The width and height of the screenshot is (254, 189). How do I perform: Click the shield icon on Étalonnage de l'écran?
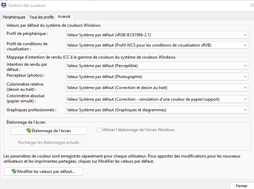(29, 130)
